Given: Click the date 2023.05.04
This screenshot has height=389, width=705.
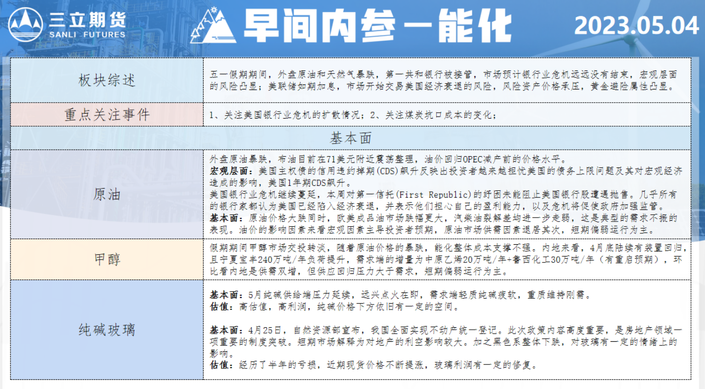Looking at the screenshot, I should tap(636, 26).
